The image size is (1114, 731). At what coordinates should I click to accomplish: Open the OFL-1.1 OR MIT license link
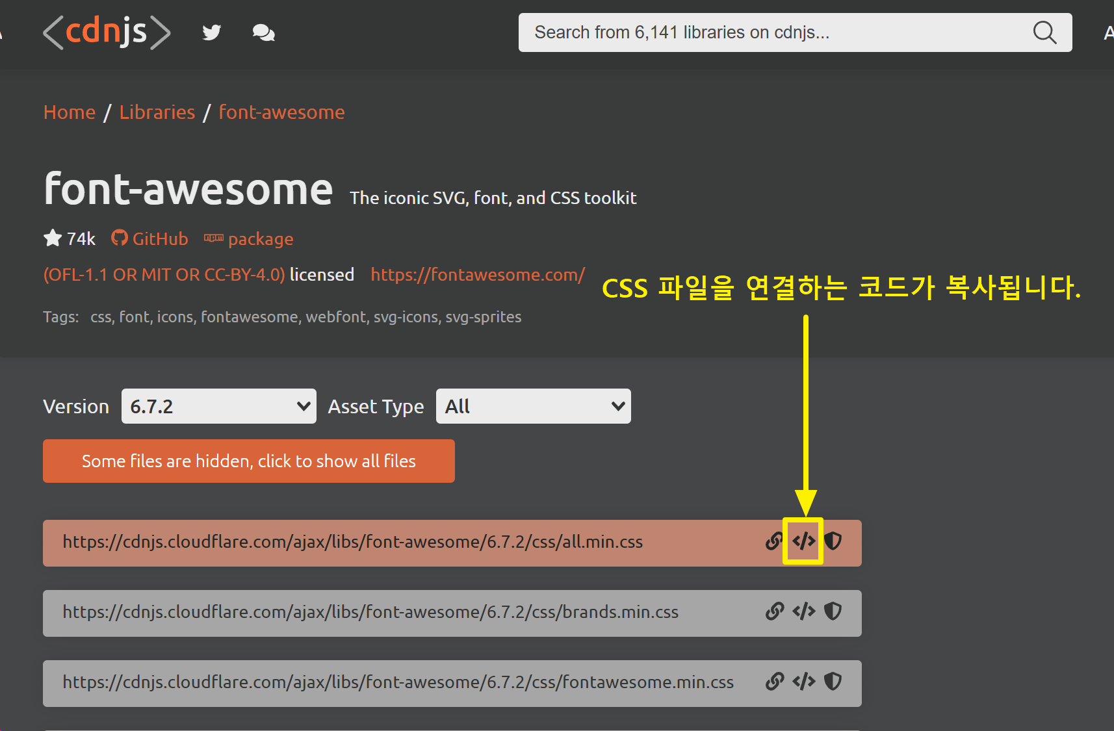point(164,275)
